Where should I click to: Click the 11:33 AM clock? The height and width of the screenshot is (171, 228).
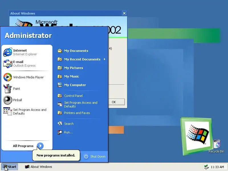click(217, 167)
